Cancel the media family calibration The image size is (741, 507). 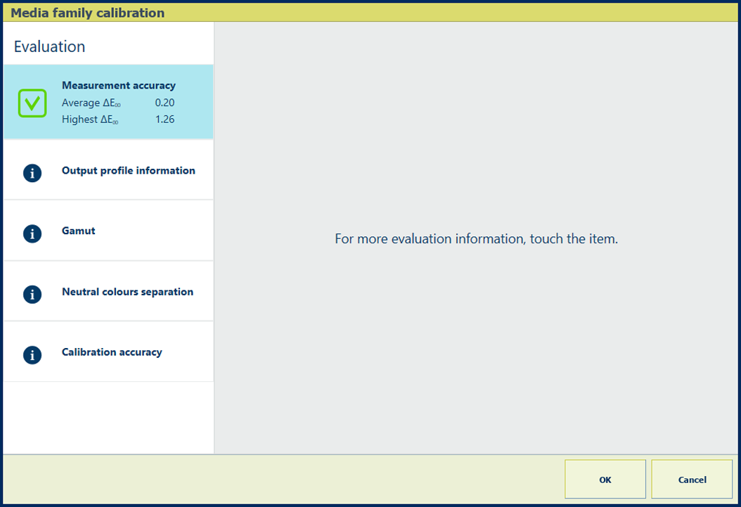(692, 480)
